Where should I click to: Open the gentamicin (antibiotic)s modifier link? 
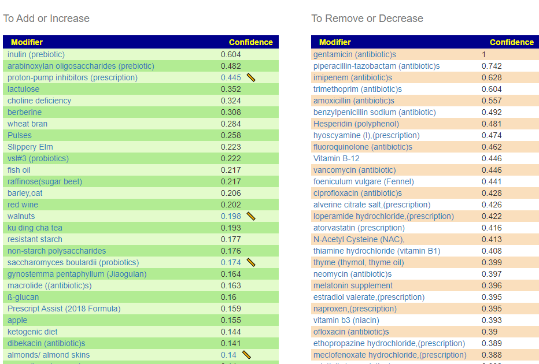[355, 54]
